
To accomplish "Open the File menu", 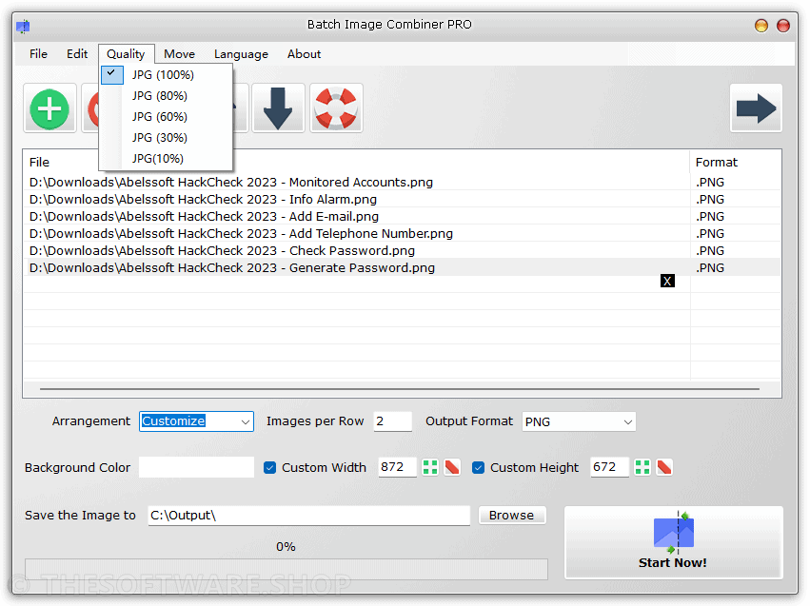I will [38, 53].
